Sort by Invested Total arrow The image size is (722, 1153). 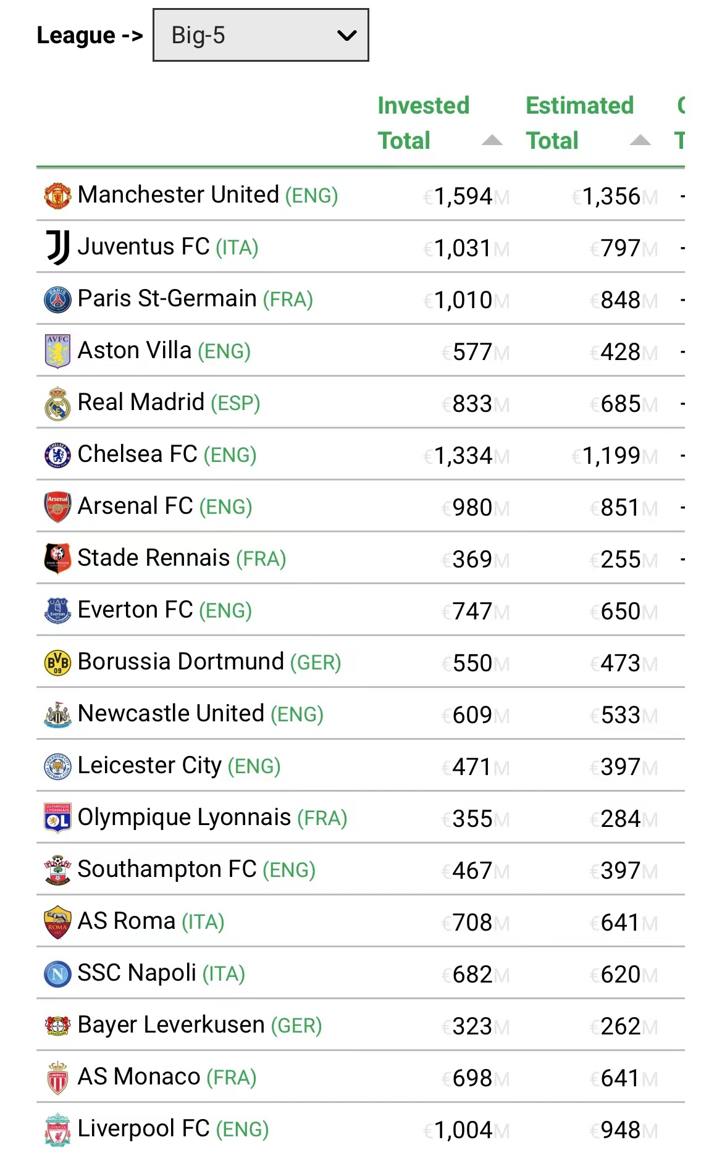[492, 141]
